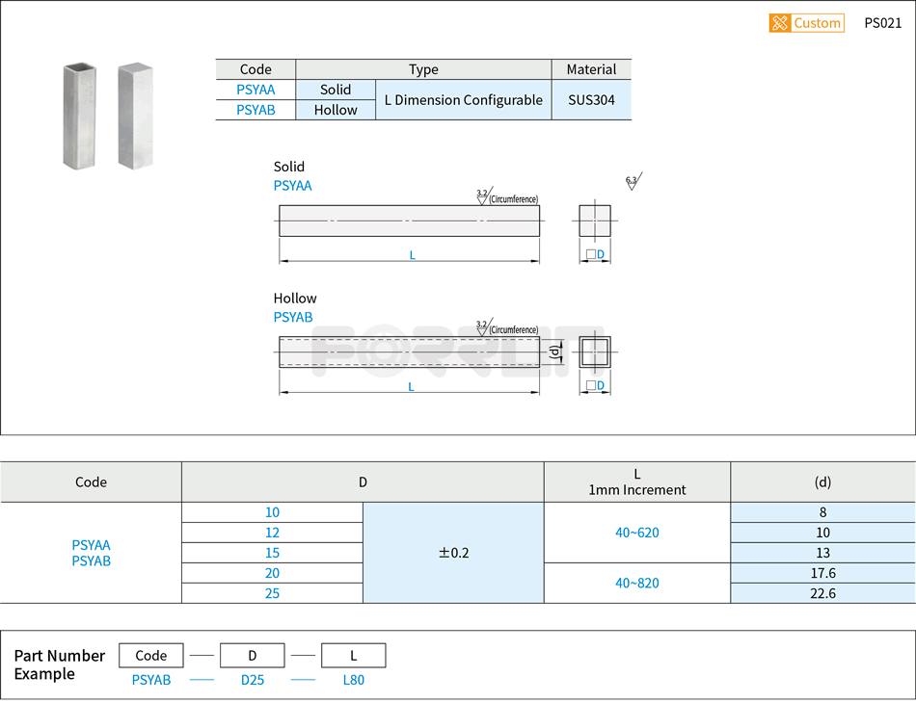Open the L box in Part Number Example
Viewport: 916px width, 703px height.
tap(353, 655)
